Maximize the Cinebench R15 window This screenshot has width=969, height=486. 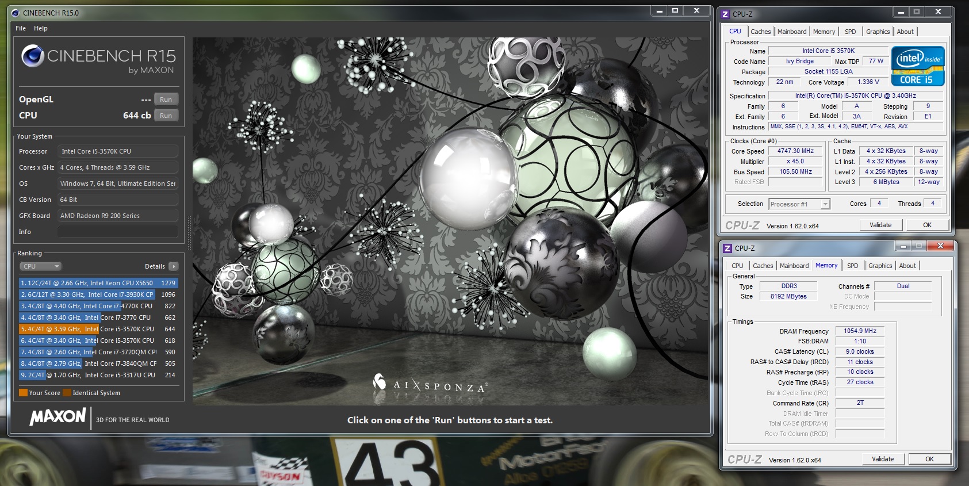[x=675, y=10]
